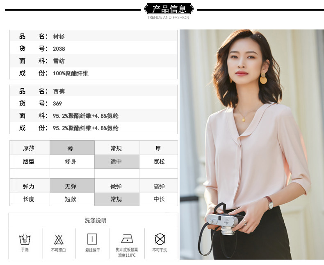This screenshot has height=265, width=324.
Task: Select the 适中 fit option
Action: tap(116, 162)
